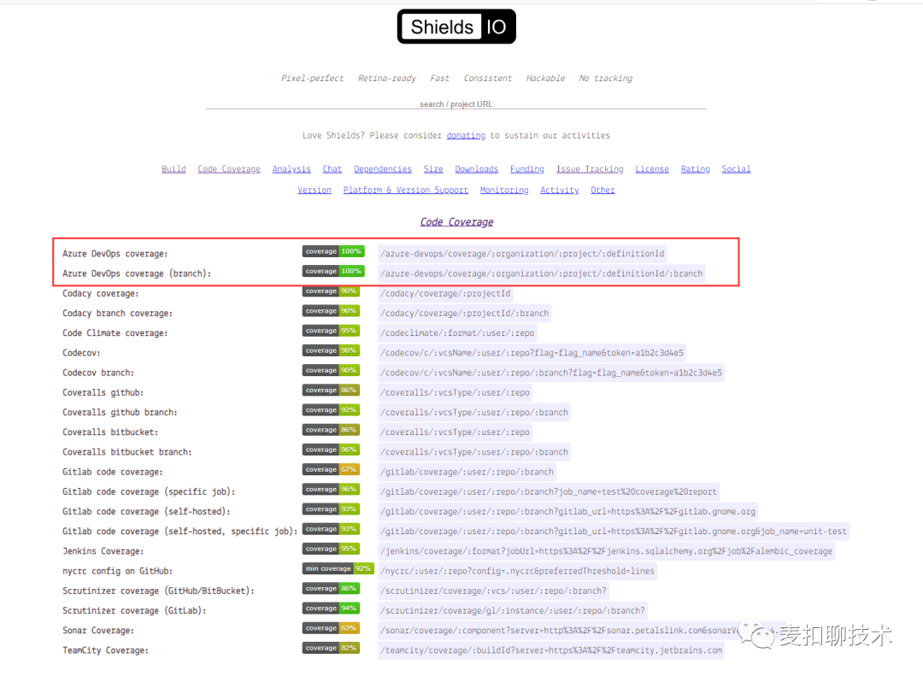Open the Other category link
The width and height of the screenshot is (923, 676).
click(603, 191)
